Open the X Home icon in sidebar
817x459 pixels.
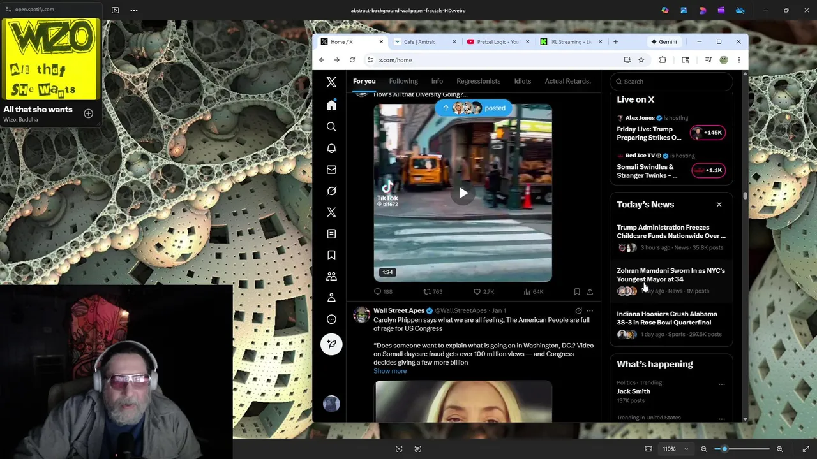coord(331,105)
